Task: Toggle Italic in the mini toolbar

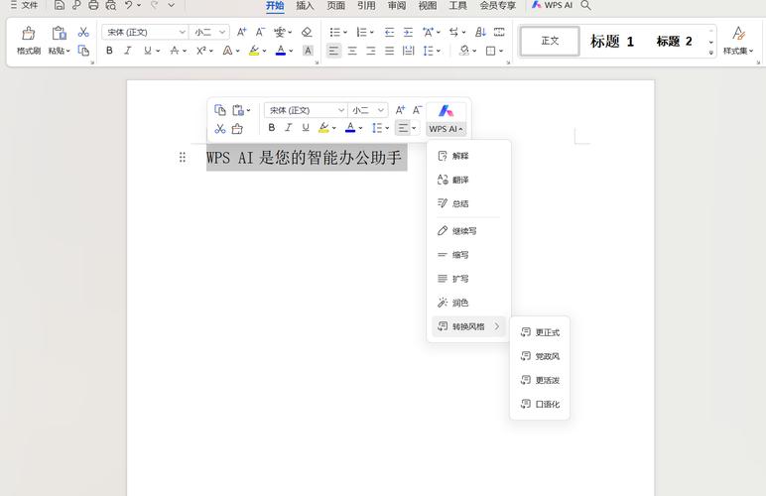Action: tap(288, 128)
